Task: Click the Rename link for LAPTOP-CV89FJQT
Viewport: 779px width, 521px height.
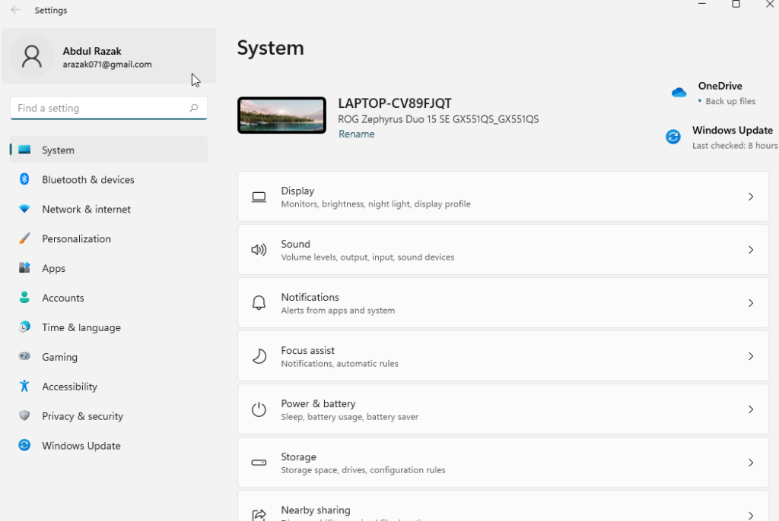Action: 356,134
